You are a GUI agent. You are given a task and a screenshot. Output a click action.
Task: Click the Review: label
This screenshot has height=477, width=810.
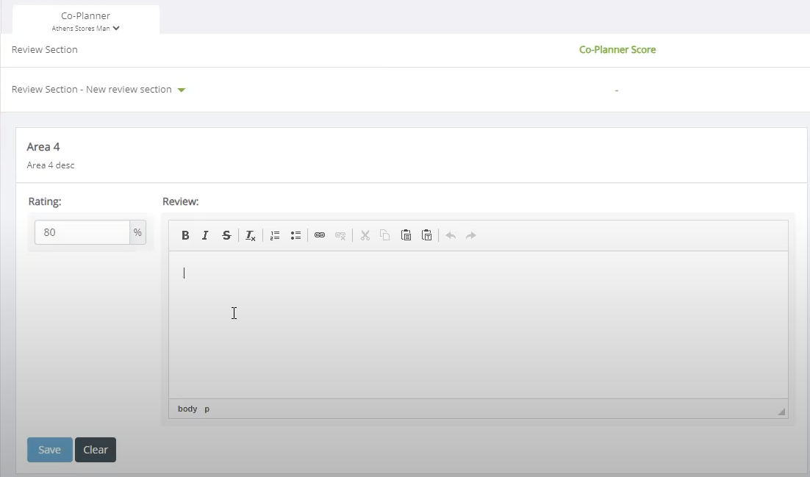tap(181, 201)
